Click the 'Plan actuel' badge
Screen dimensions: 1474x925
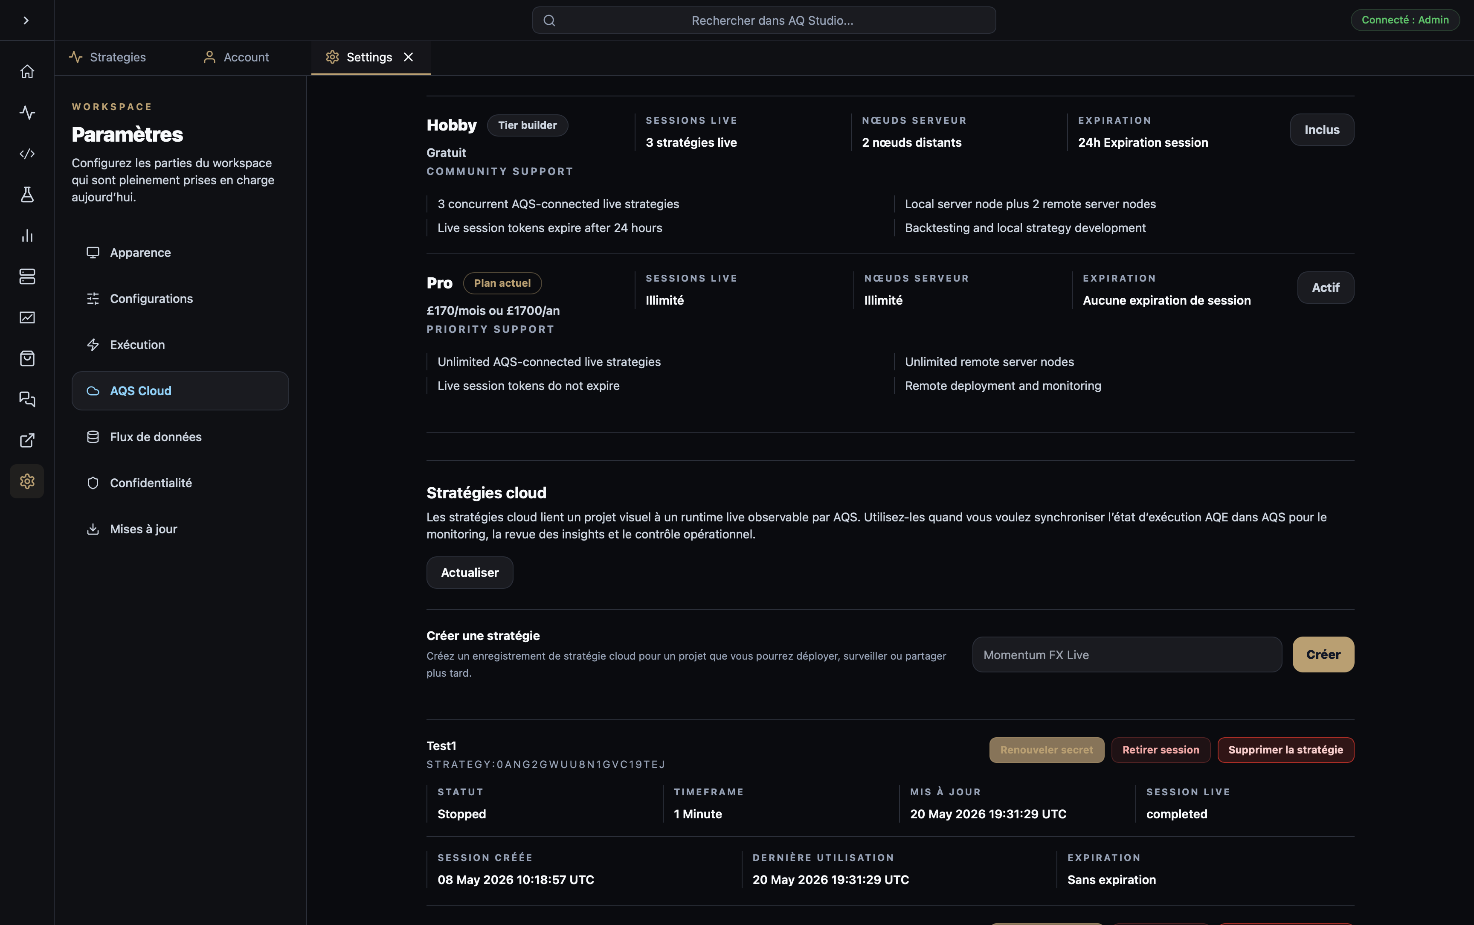(x=502, y=283)
